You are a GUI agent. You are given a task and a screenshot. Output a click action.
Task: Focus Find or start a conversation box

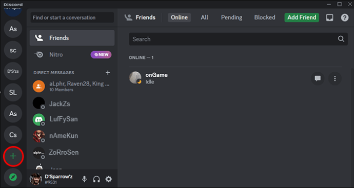tap(72, 17)
